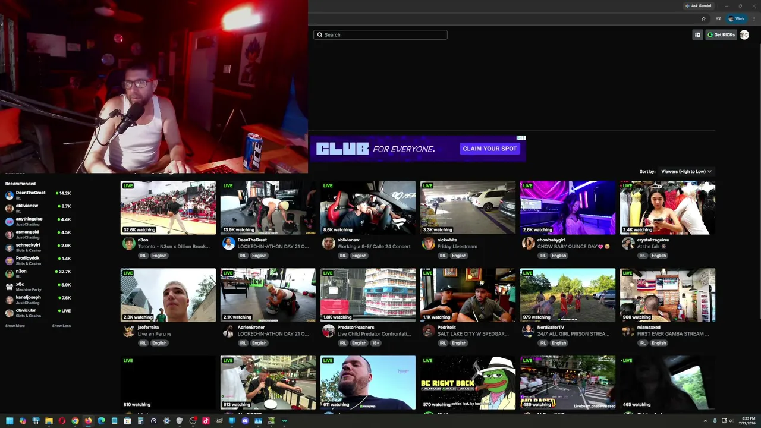Click the Get KICKs button
761x428 pixels.
point(721,34)
